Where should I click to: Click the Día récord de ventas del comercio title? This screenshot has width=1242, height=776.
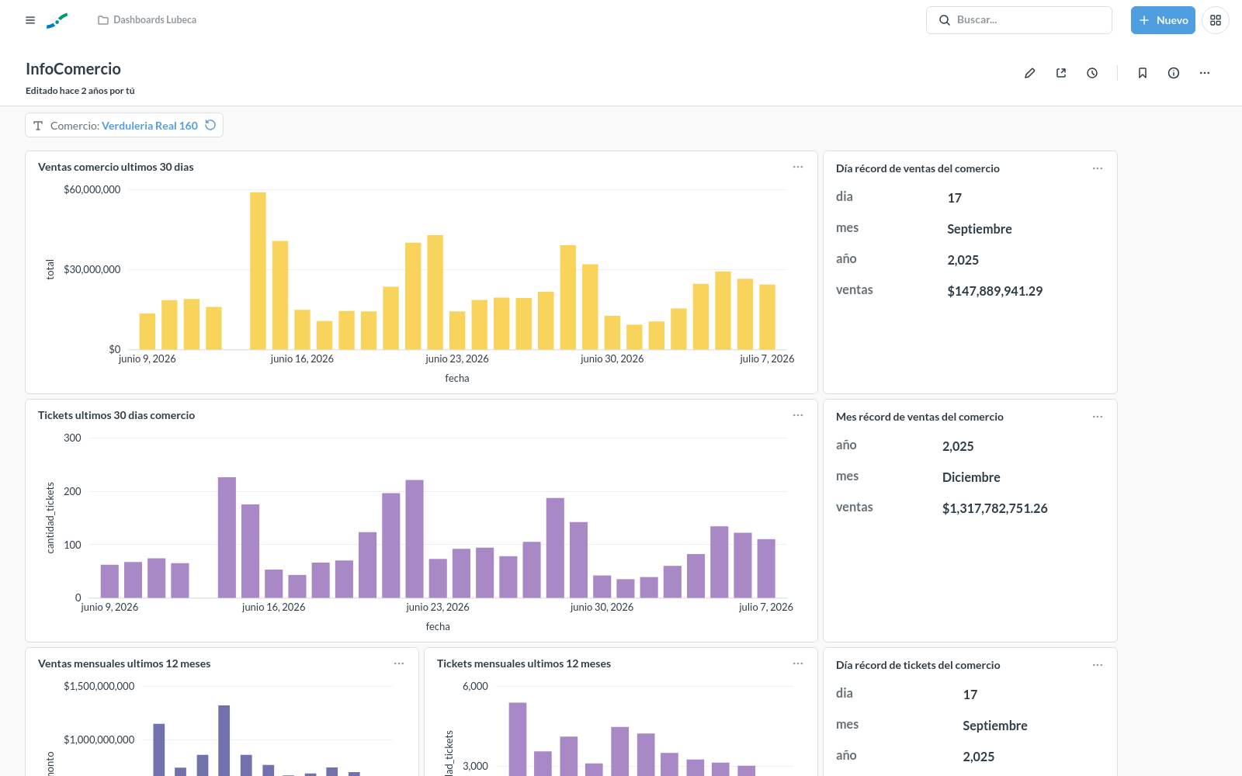click(x=918, y=168)
